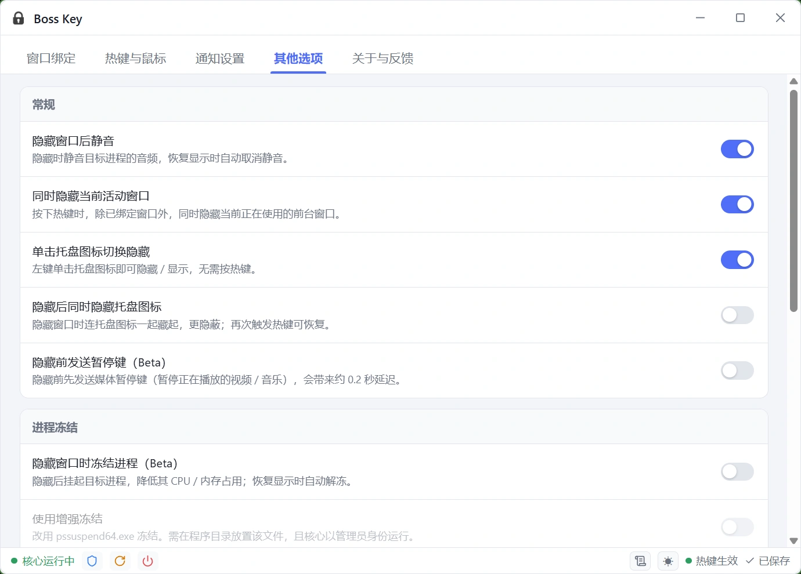
Task: Toggle the sun theme icon
Action: point(668,561)
